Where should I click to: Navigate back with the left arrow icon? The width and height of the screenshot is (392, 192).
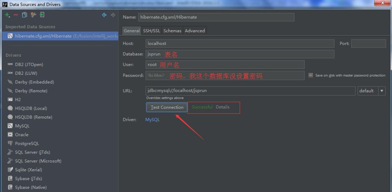[x=104, y=15]
